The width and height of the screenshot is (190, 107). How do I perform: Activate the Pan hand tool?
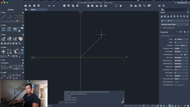click(x=121, y=6)
